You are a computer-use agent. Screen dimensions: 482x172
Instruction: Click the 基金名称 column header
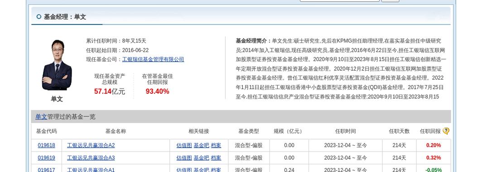116,131
